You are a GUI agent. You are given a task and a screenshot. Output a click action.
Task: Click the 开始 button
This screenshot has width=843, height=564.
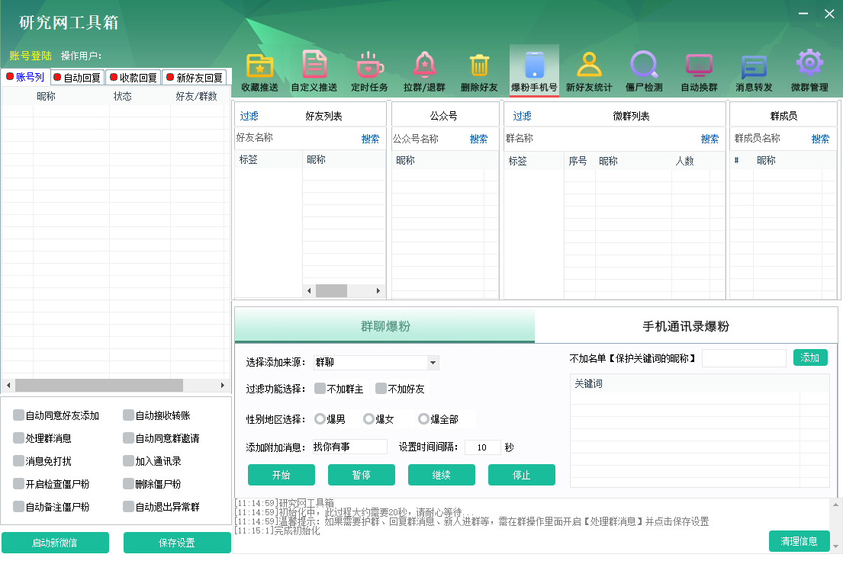[x=282, y=474]
